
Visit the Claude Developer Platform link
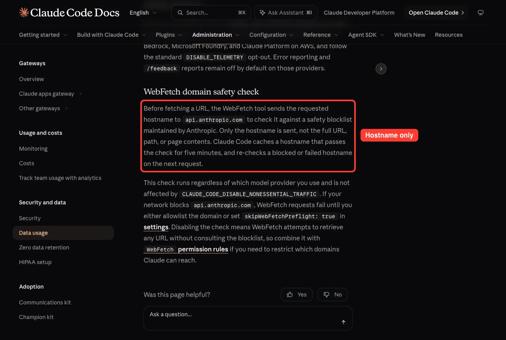tap(359, 13)
